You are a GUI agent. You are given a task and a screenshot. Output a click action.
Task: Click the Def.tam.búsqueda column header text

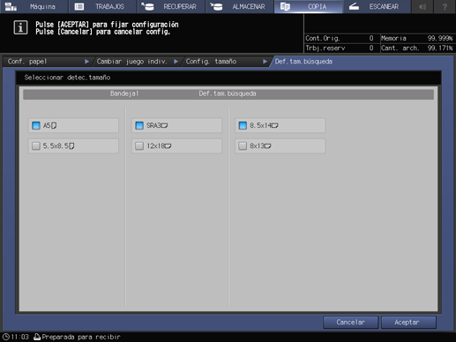228,93
